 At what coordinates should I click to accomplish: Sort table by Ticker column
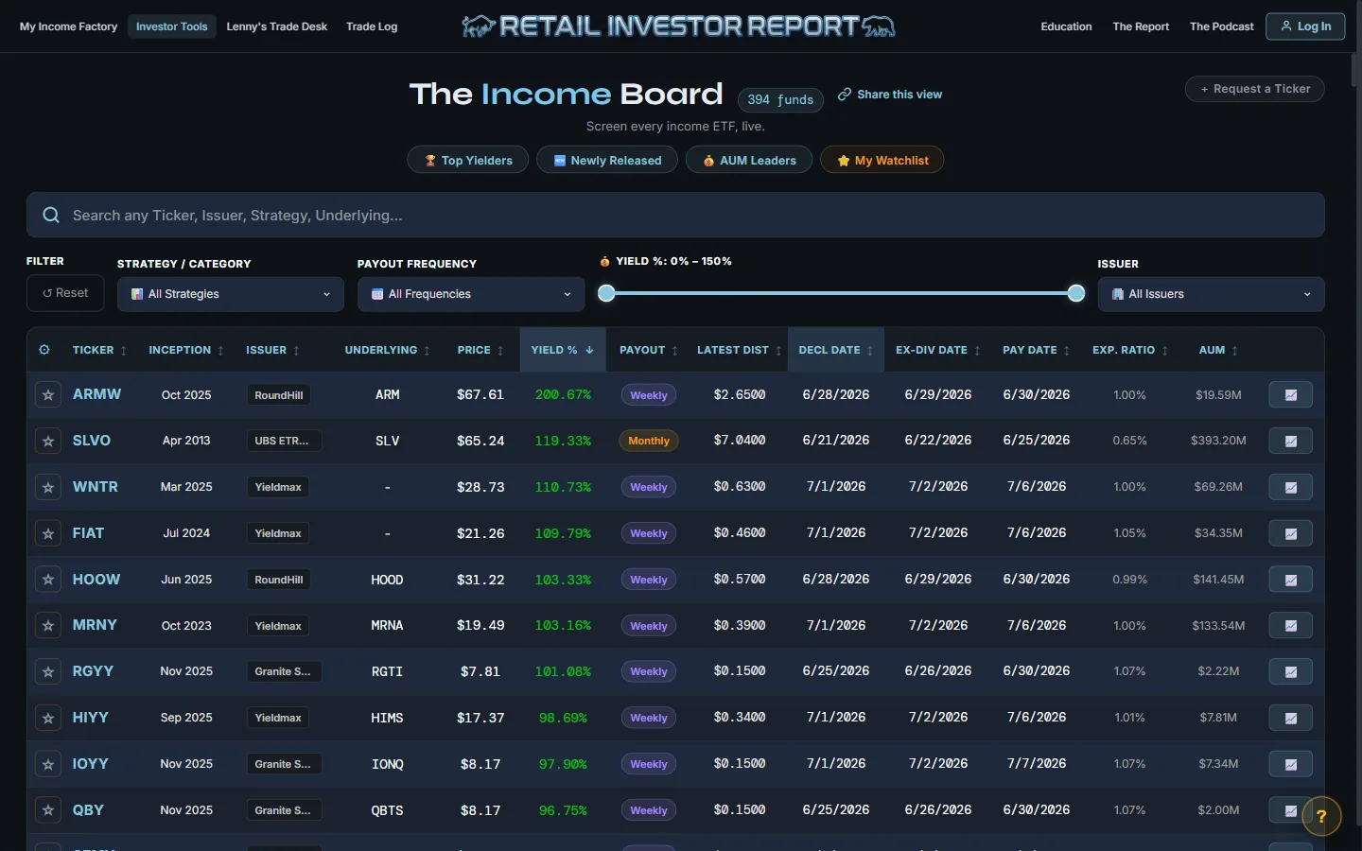[x=99, y=350]
